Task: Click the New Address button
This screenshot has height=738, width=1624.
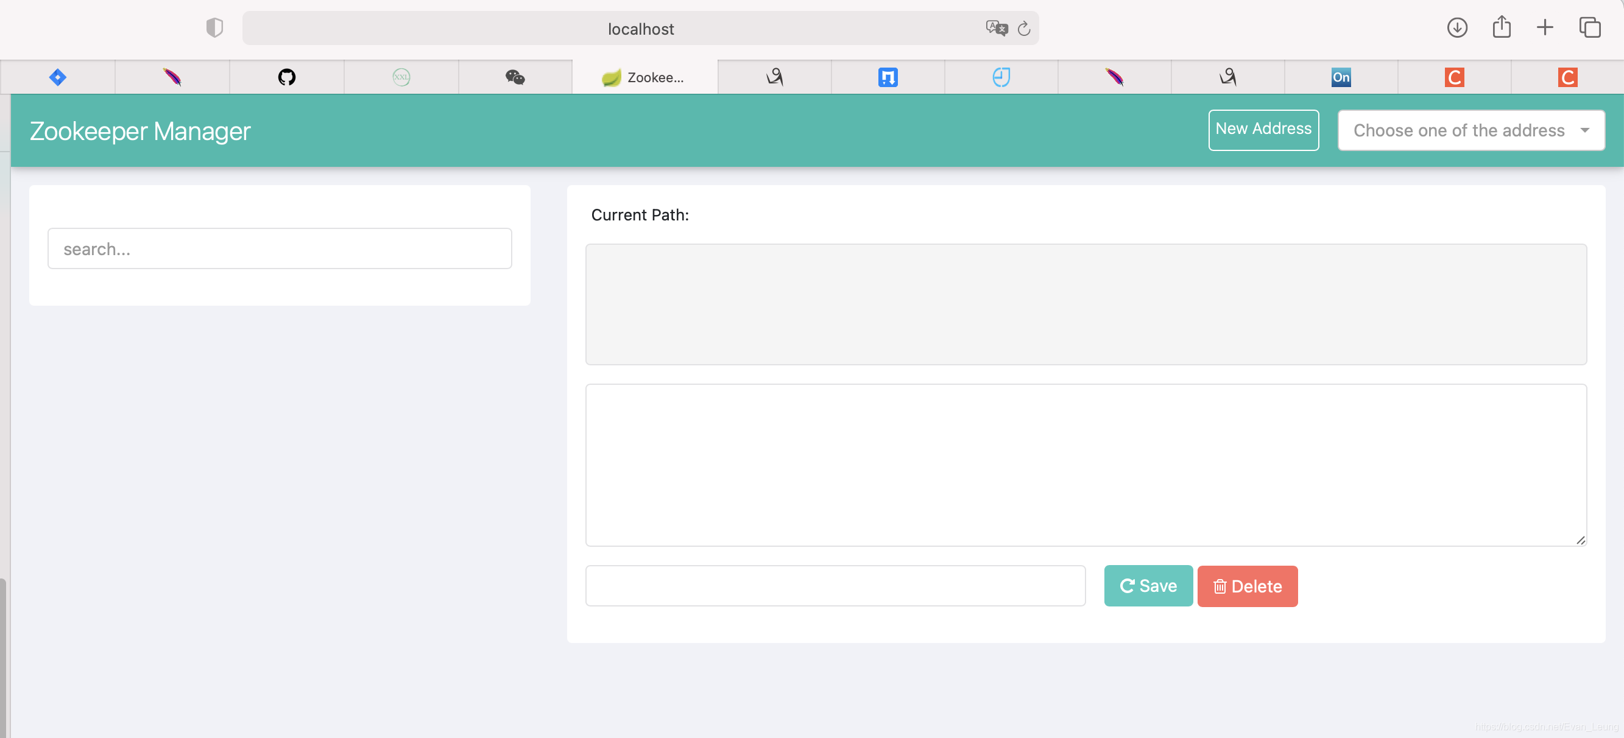Action: tap(1263, 130)
